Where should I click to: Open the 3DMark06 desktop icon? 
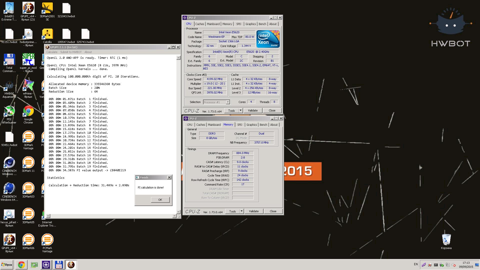coord(28,242)
